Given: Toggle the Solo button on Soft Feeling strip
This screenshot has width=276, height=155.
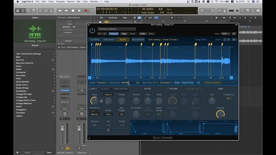Looking at the screenshot, I should point(68,148).
